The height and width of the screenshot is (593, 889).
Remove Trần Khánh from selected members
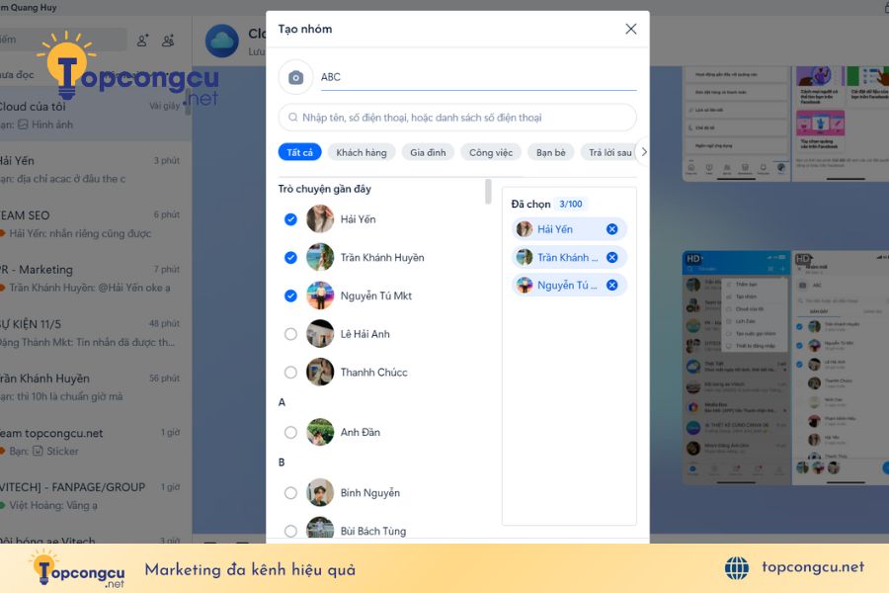(611, 258)
